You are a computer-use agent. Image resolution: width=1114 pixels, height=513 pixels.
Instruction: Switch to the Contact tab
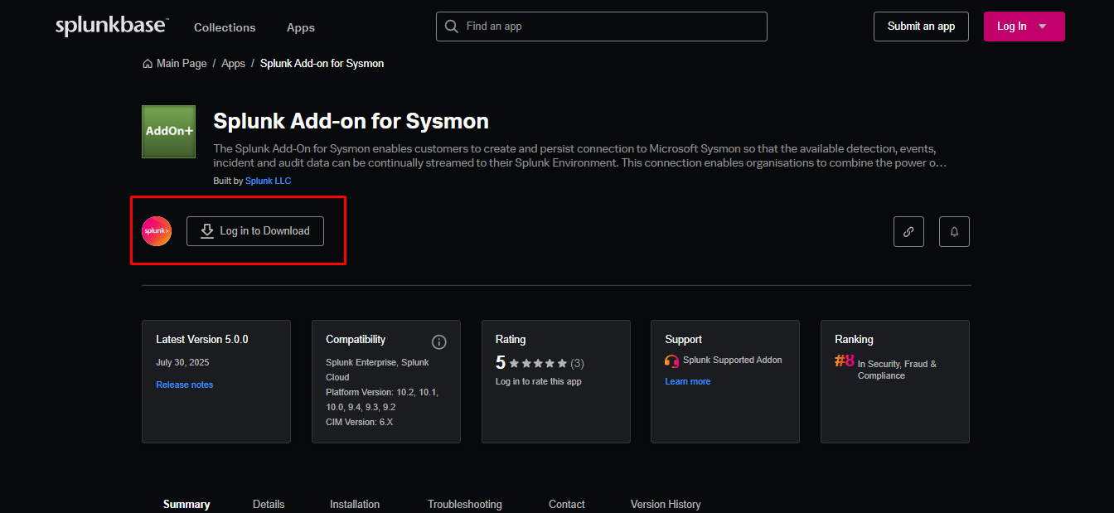coord(566,504)
